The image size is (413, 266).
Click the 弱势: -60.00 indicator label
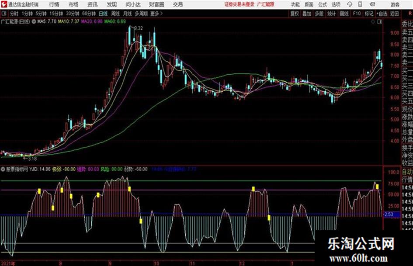click(x=135, y=169)
